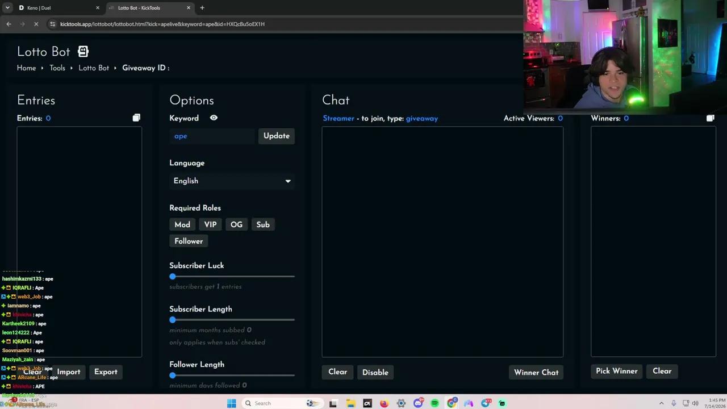The height and width of the screenshot is (409, 727).
Task: Click the Active Viewers count
Action: pos(560,118)
